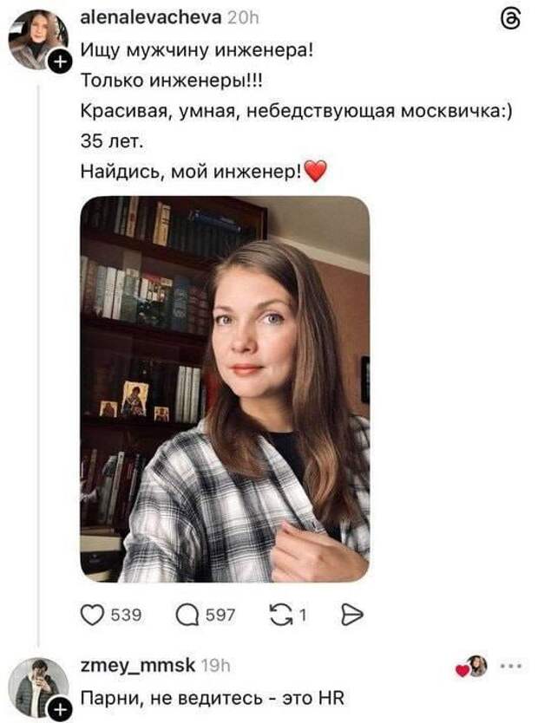Open more options for zmey_mmsk comment
Image resolution: width=538 pixels, height=723 pixels.
pos(512,667)
